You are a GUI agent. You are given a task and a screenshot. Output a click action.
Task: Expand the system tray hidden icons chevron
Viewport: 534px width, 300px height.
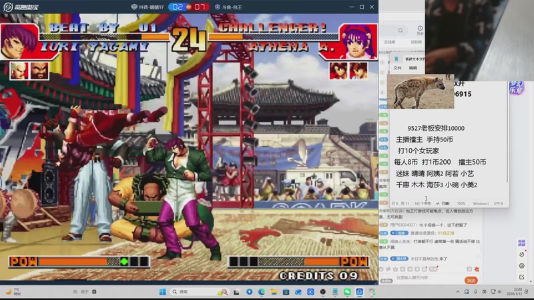(457, 291)
